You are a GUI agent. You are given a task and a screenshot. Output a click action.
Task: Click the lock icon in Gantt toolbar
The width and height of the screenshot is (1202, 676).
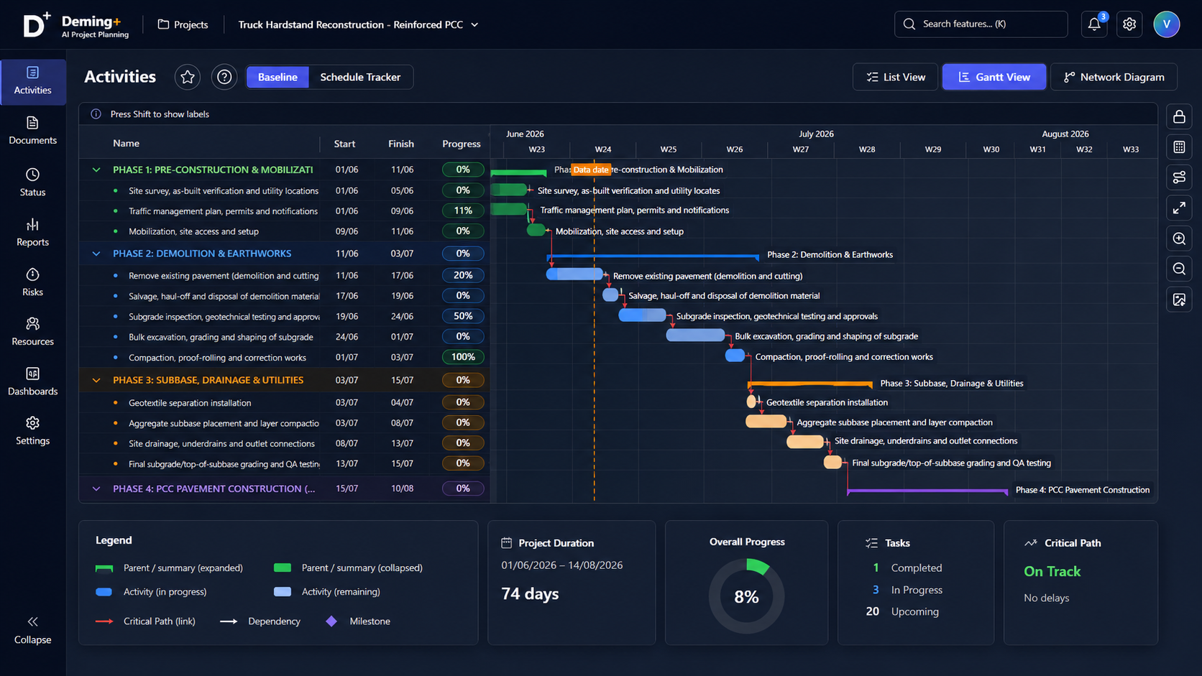(x=1179, y=116)
